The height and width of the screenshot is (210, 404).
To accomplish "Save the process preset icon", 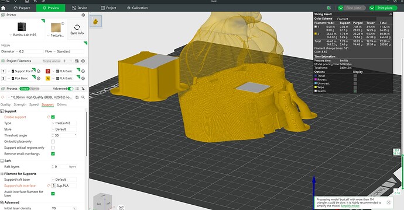I will (x=77, y=97).
